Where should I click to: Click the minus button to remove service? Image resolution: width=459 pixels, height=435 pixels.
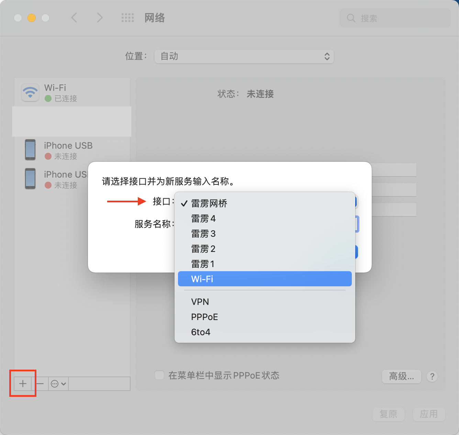(40, 383)
